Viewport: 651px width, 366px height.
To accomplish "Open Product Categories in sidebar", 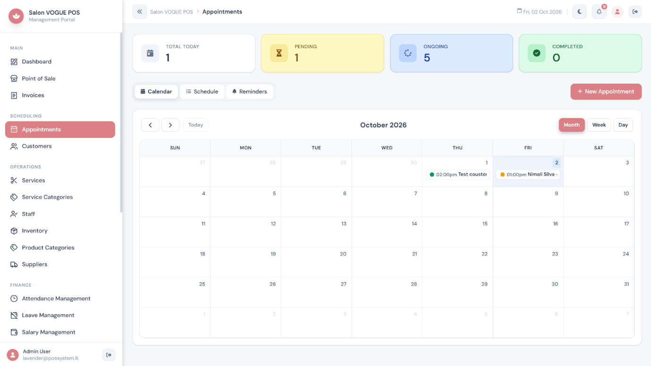I will (x=60, y=247).
